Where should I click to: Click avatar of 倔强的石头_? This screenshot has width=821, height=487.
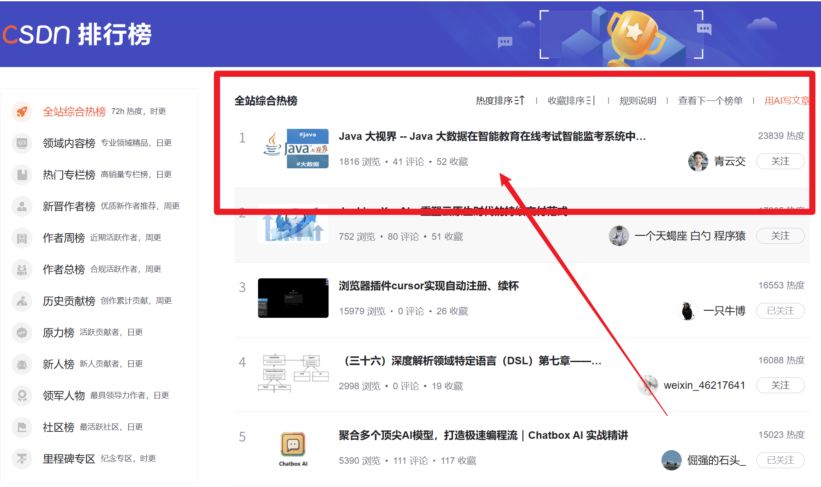coord(672,460)
